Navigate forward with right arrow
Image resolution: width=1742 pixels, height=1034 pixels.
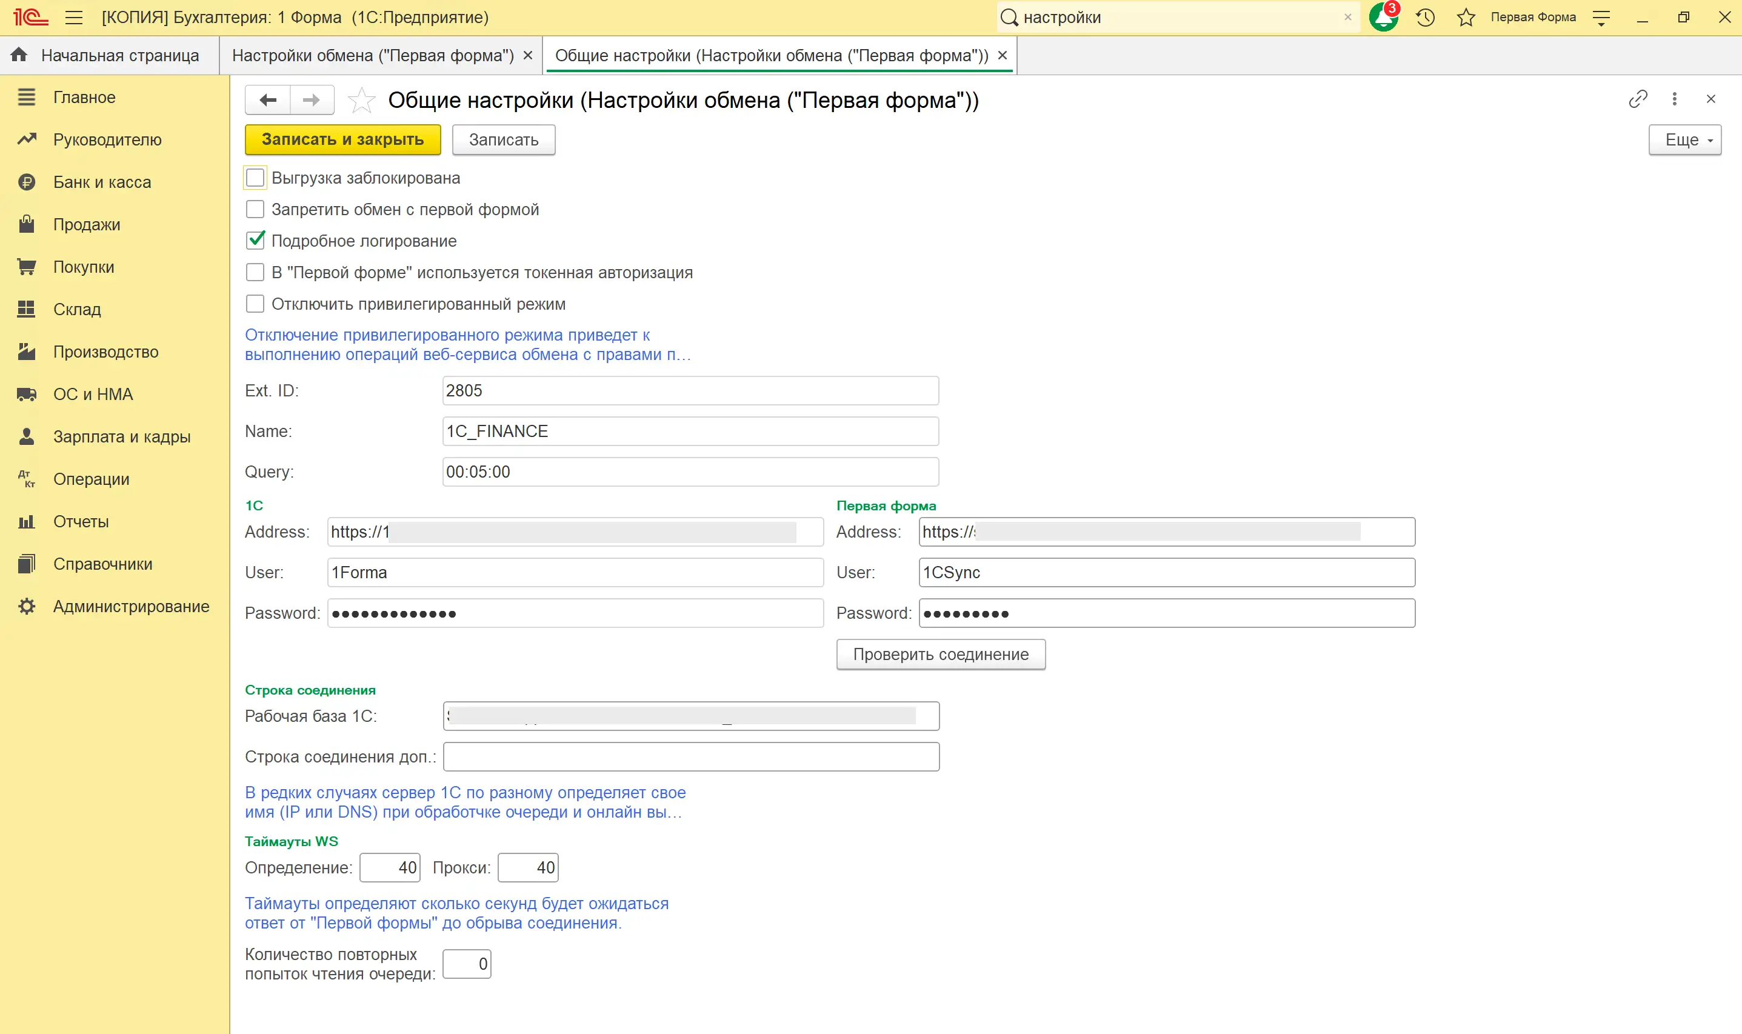click(x=312, y=101)
